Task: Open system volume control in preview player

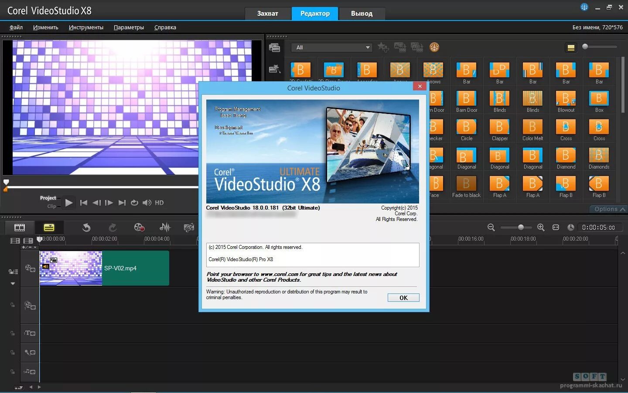Action: pyautogui.click(x=147, y=203)
